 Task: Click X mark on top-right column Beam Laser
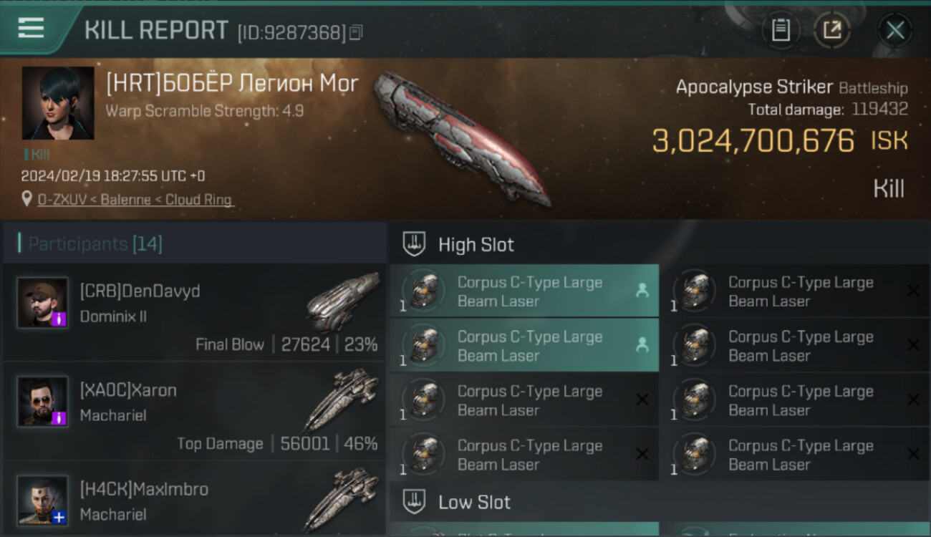coord(913,291)
